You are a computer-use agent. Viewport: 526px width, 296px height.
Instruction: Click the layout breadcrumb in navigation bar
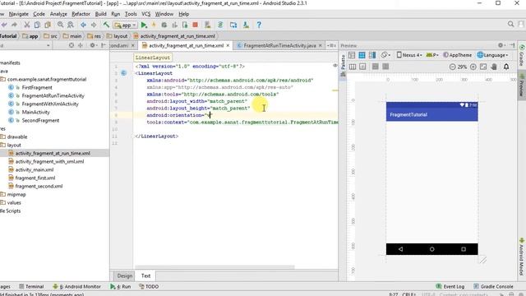click(x=118, y=36)
